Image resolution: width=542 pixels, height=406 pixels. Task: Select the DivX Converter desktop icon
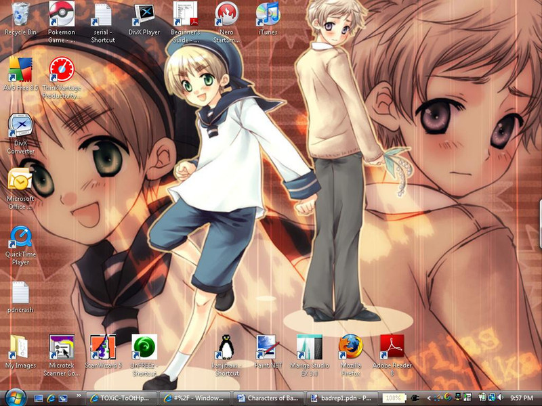[x=20, y=125]
